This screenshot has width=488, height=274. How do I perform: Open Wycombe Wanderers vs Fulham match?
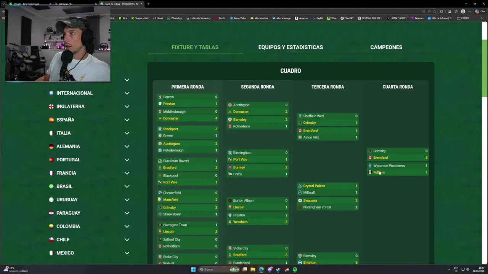[x=398, y=169]
